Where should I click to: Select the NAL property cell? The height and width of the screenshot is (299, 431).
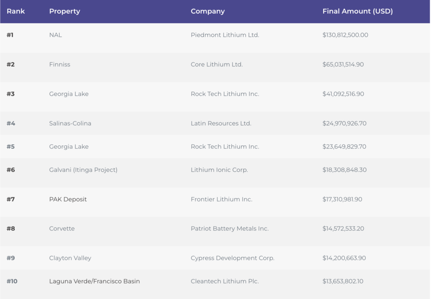[x=56, y=35]
